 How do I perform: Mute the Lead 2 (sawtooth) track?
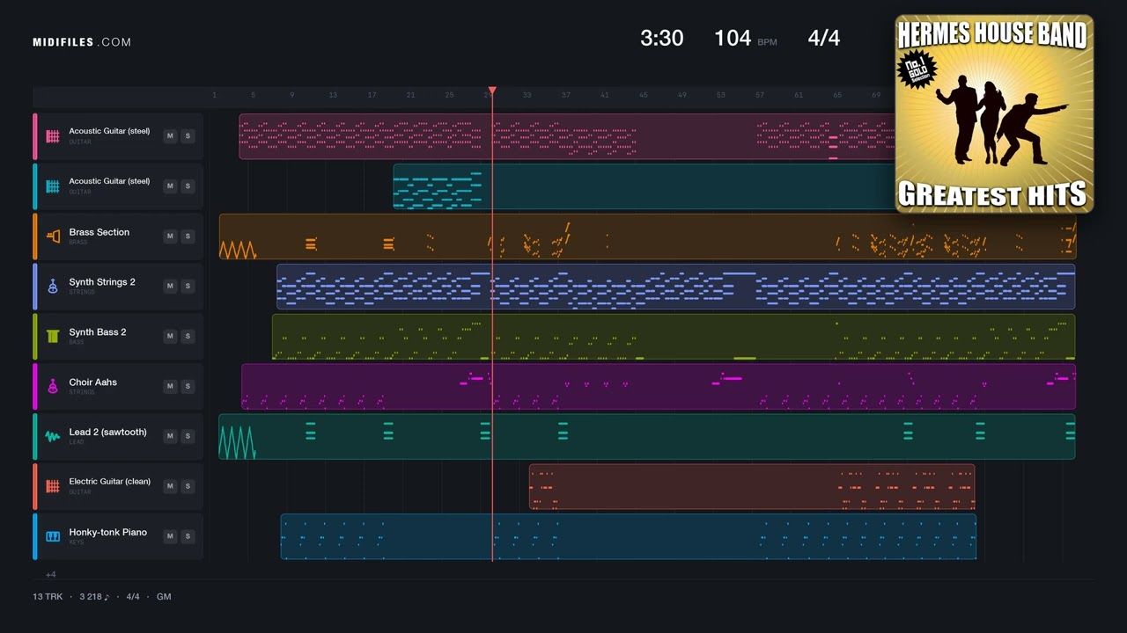click(171, 437)
